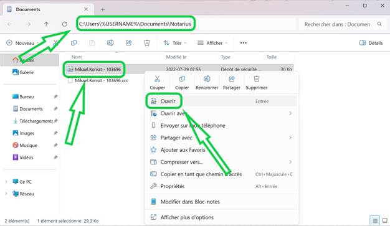Click the Supprimer trash icon in context menu
This screenshot has height=226, width=390.
click(x=257, y=79)
